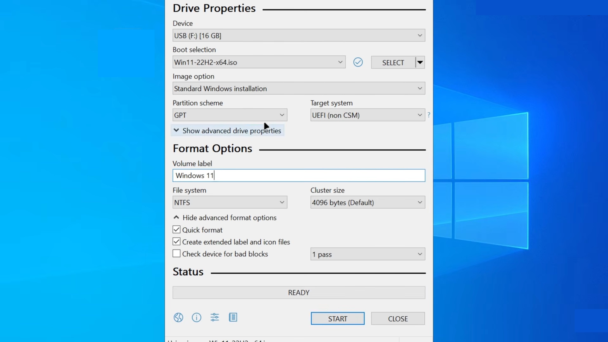Disable the Quick format checkbox
Screen dimensions: 608x342
[x=176, y=230]
